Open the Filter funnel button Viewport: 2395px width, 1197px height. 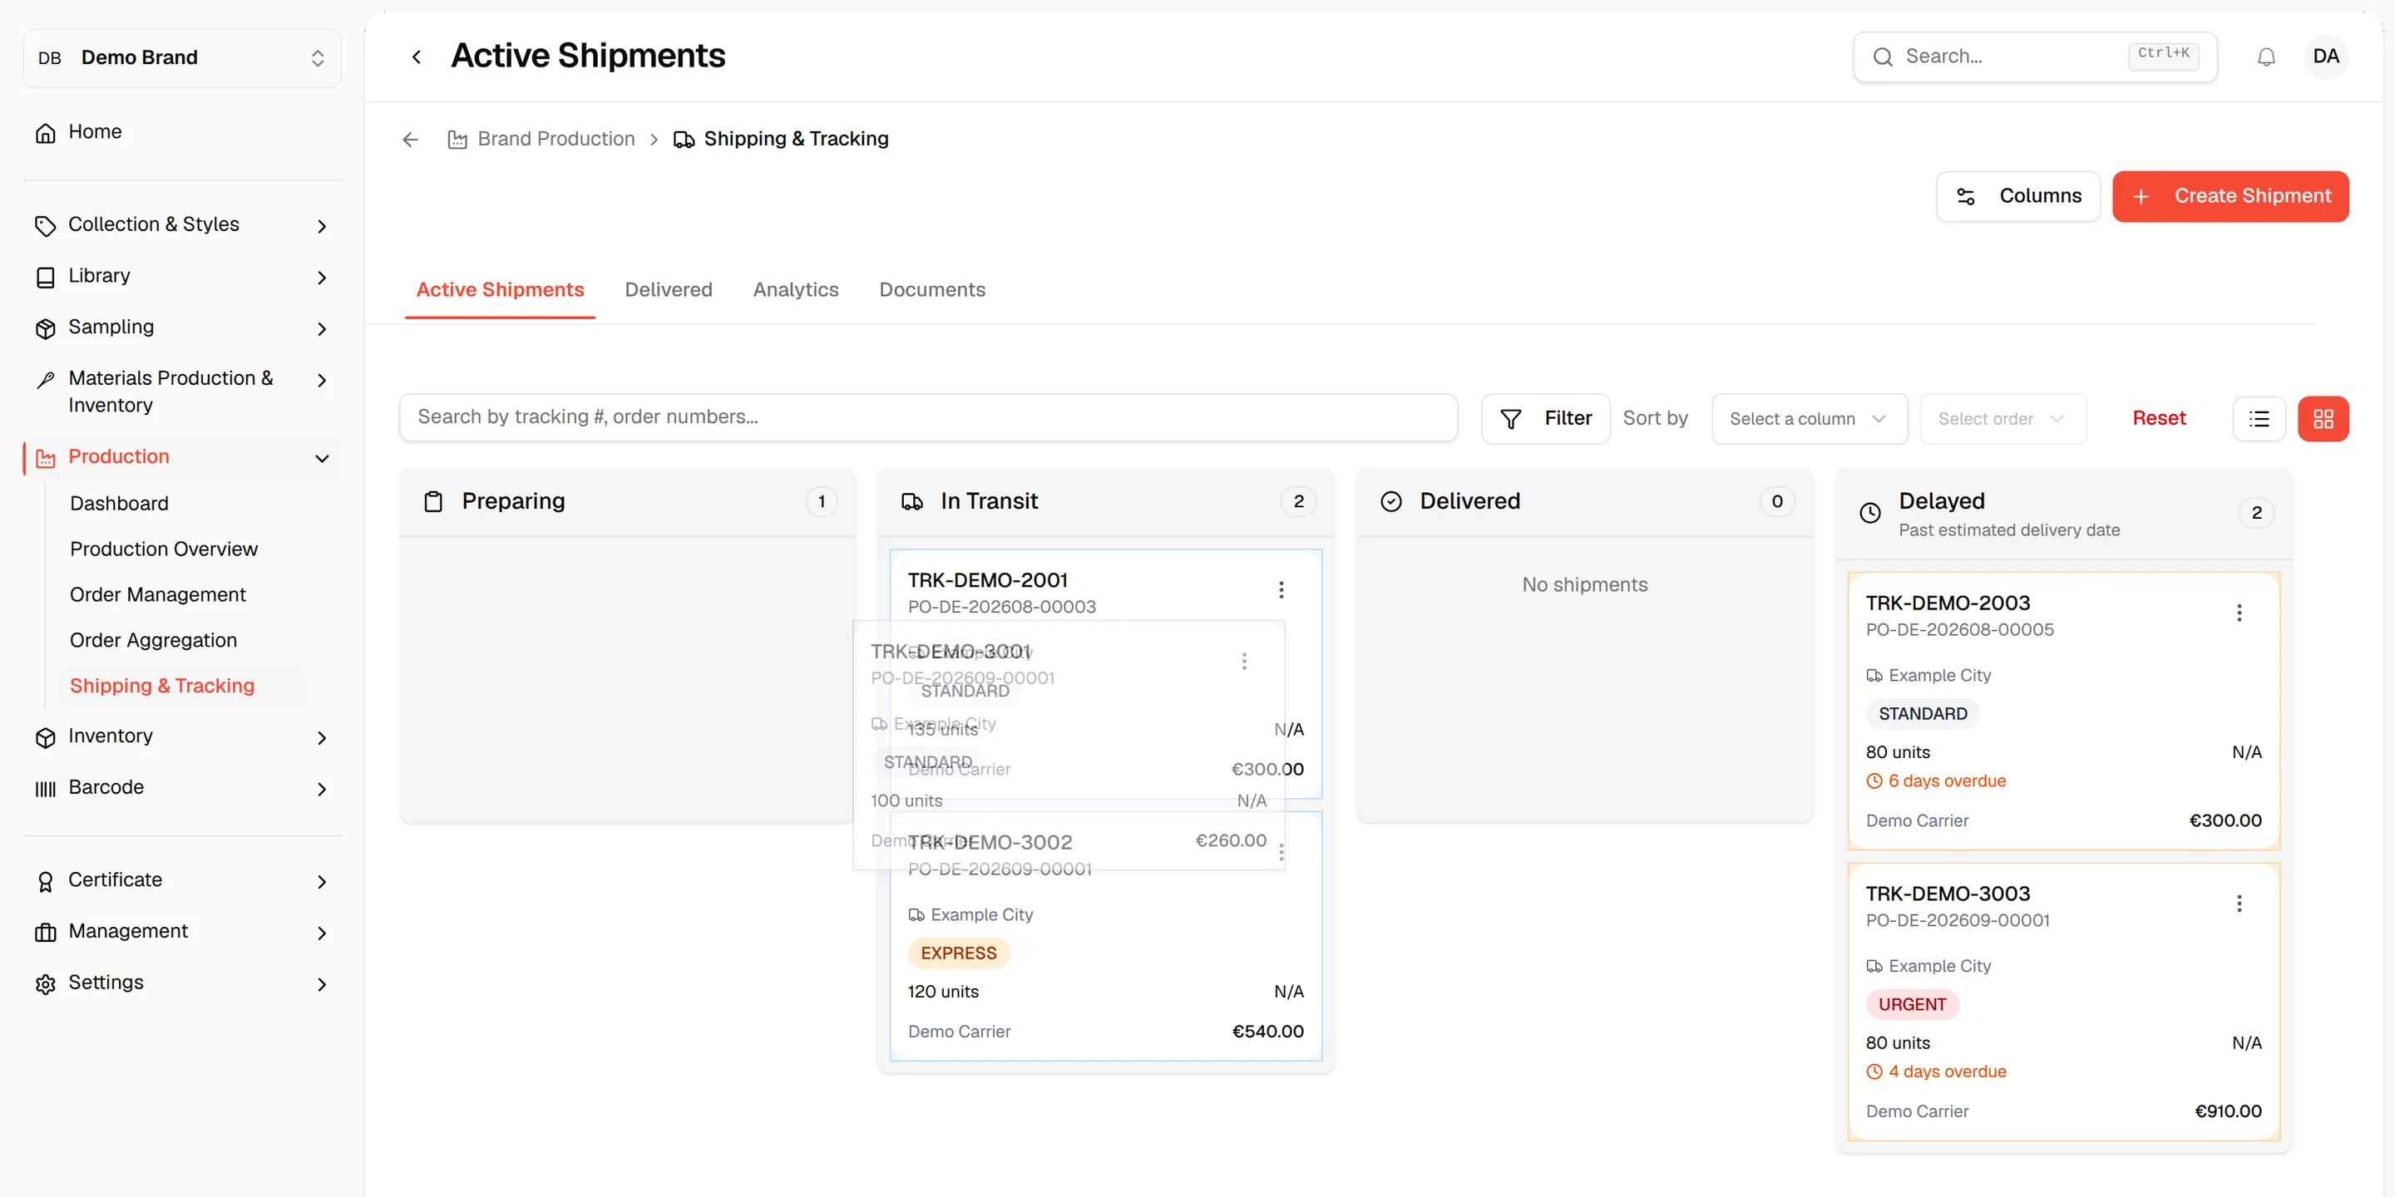(1545, 419)
